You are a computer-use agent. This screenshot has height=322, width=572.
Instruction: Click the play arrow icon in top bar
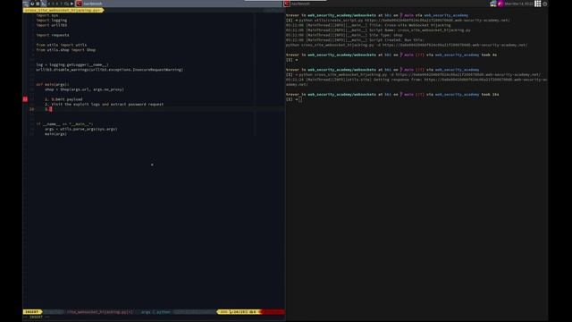[71, 4]
